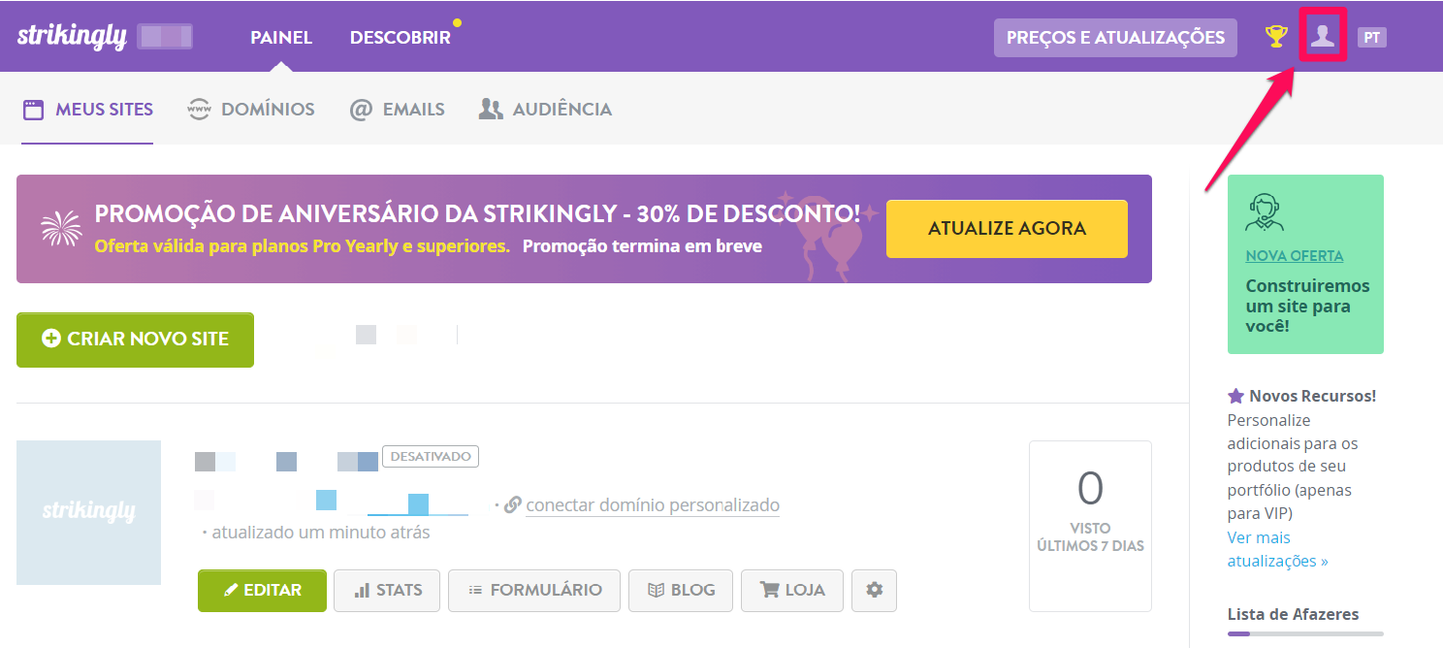
Task: Open the Blog button
Action: (681, 590)
